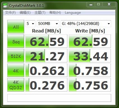The height and width of the screenshot is (108, 119).
Task: Click the 4K QD32 write result 0.756
Action: pyautogui.click(x=90, y=85)
